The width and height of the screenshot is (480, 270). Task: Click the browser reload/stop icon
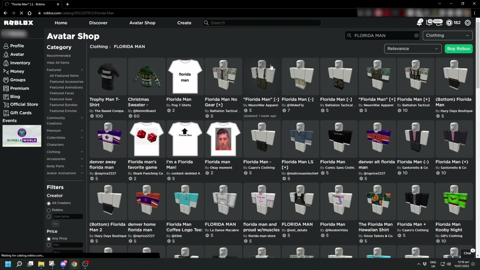(21, 13)
